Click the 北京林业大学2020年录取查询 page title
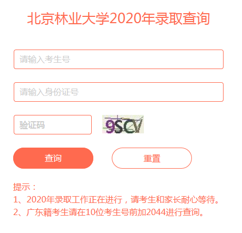The height and width of the screenshot is (233, 242). coord(119,18)
